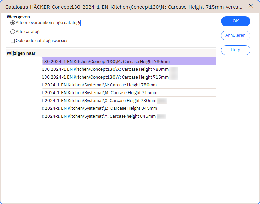
Task: Click the 'Weergeven' group label
Action: pyautogui.click(x=18, y=17)
